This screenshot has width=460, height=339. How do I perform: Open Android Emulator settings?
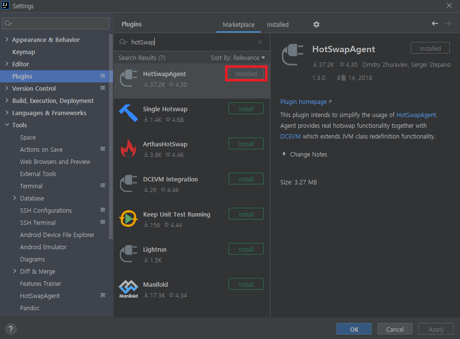click(43, 247)
